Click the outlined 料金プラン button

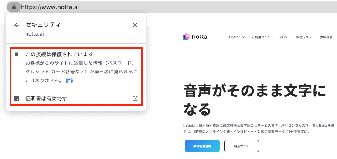coord(242,146)
